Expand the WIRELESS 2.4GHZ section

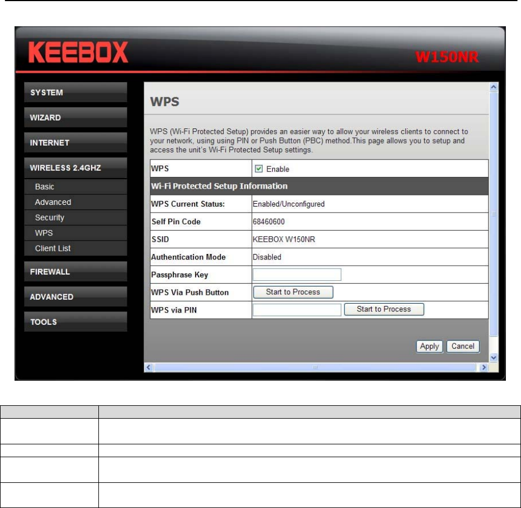[75, 168]
